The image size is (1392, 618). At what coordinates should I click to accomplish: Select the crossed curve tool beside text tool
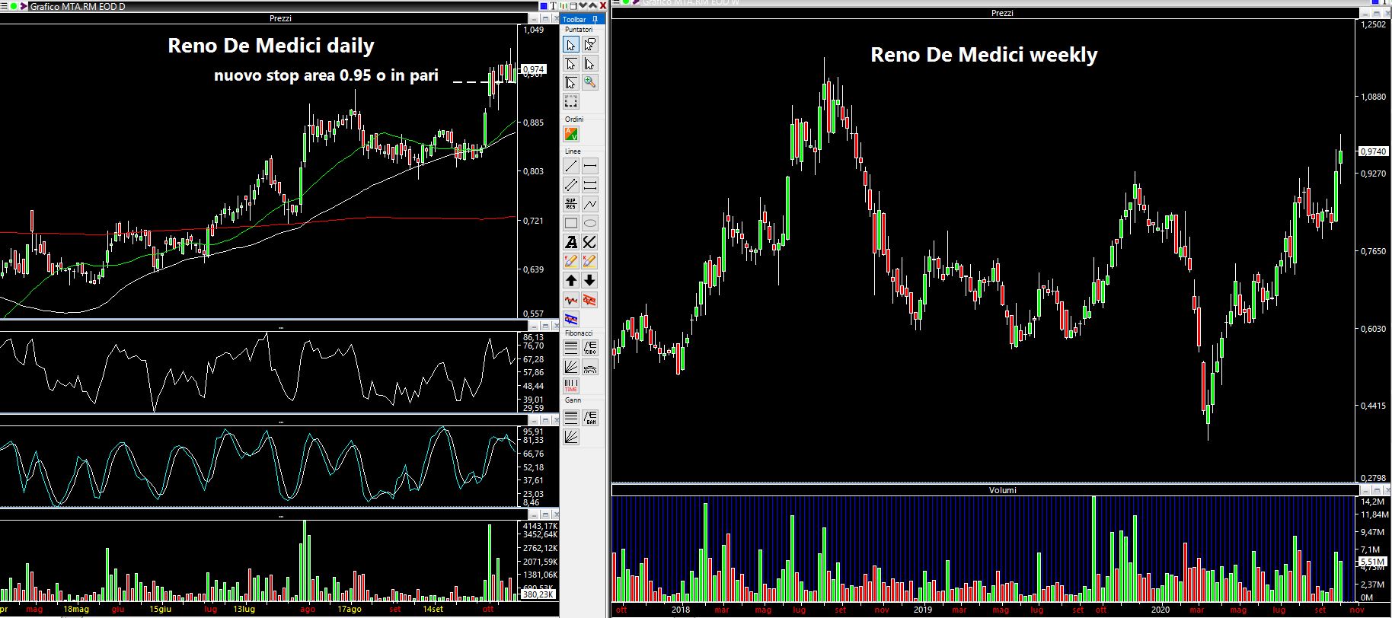click(x=590, y=242)
